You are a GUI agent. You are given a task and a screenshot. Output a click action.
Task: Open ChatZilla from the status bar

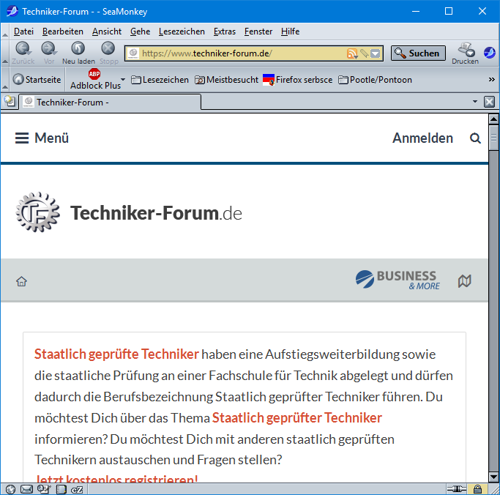click(x=77, y=489)
